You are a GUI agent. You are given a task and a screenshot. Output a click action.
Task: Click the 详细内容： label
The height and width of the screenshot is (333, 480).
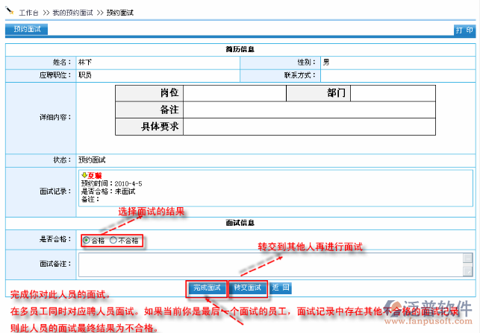[x=55, y=117]
